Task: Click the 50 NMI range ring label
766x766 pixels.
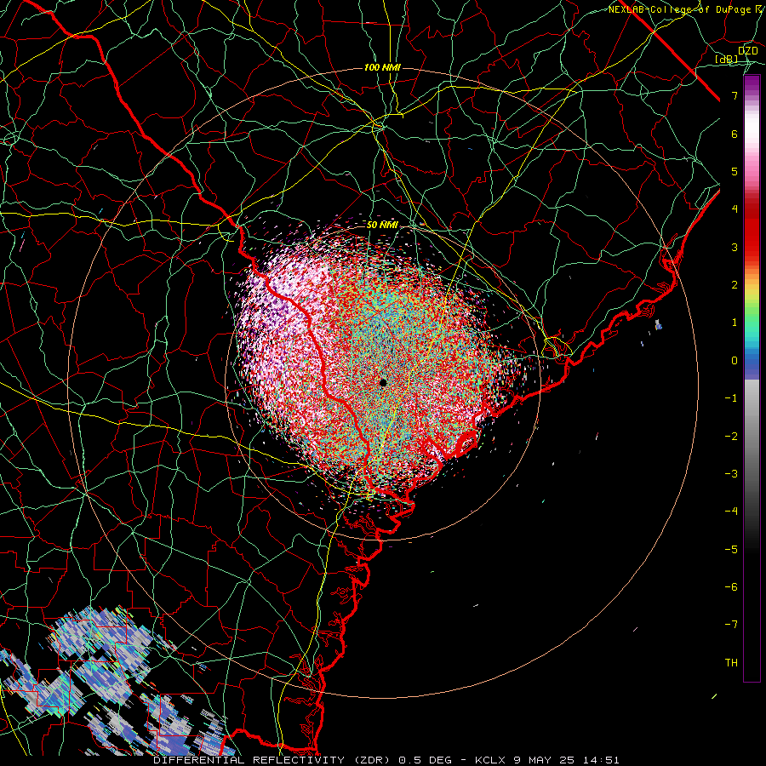Action: coord(382,225)
